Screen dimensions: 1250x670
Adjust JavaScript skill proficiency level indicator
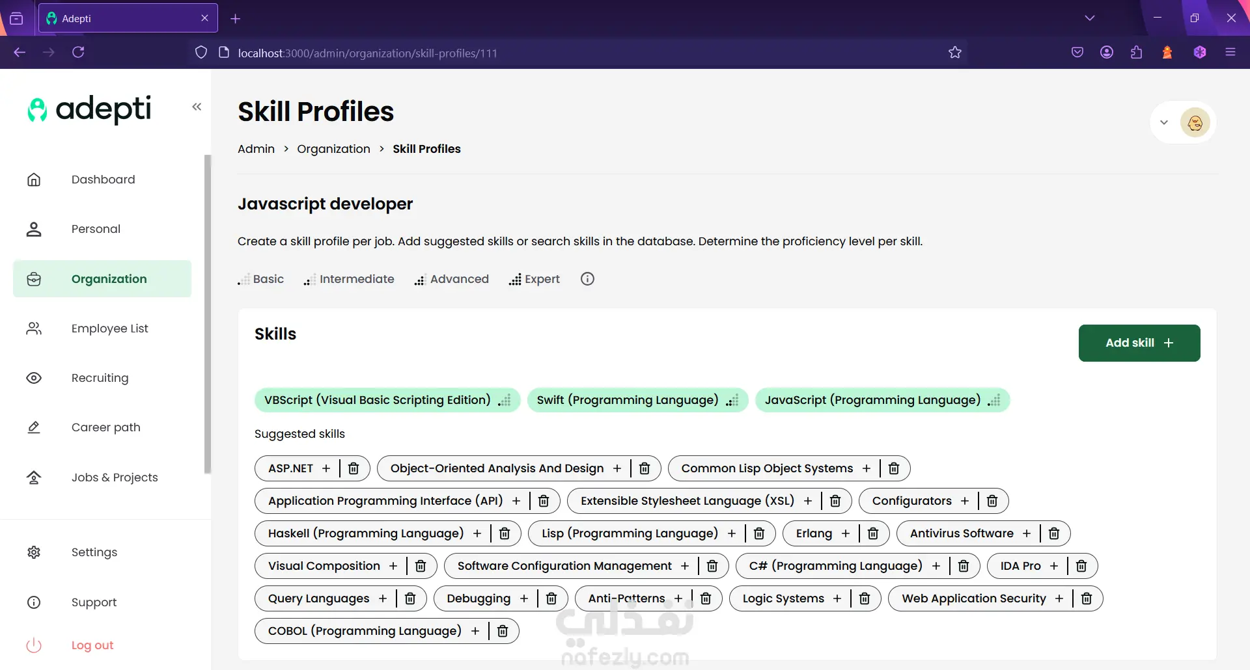(994, 400)
